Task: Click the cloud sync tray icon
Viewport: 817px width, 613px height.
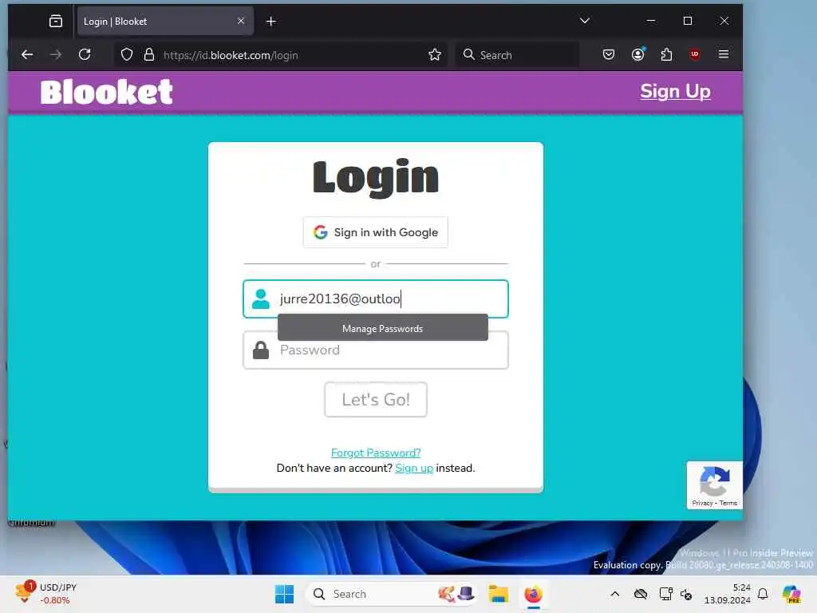Action: tap(641, 594)
